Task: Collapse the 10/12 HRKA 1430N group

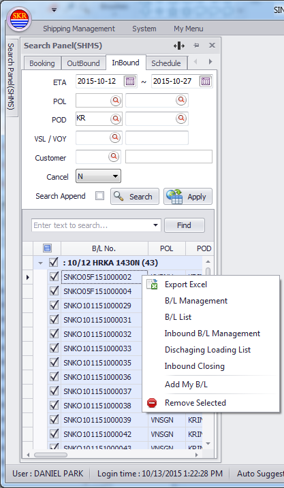Action: coord(40,263)
